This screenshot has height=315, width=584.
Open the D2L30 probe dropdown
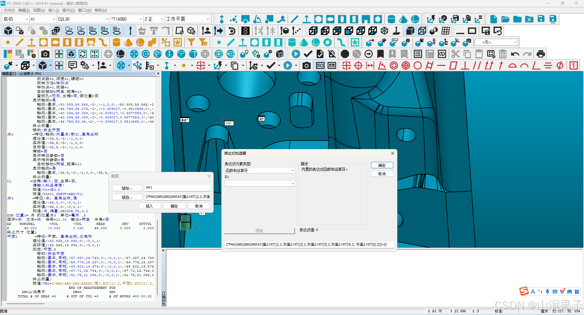click(x=107, y=19)
